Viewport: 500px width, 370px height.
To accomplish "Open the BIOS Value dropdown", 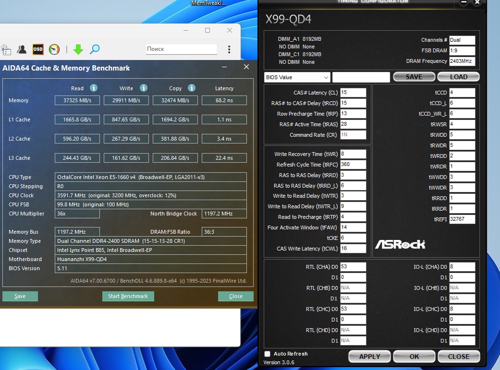I will pyautogui.click(x=297, y=77).
